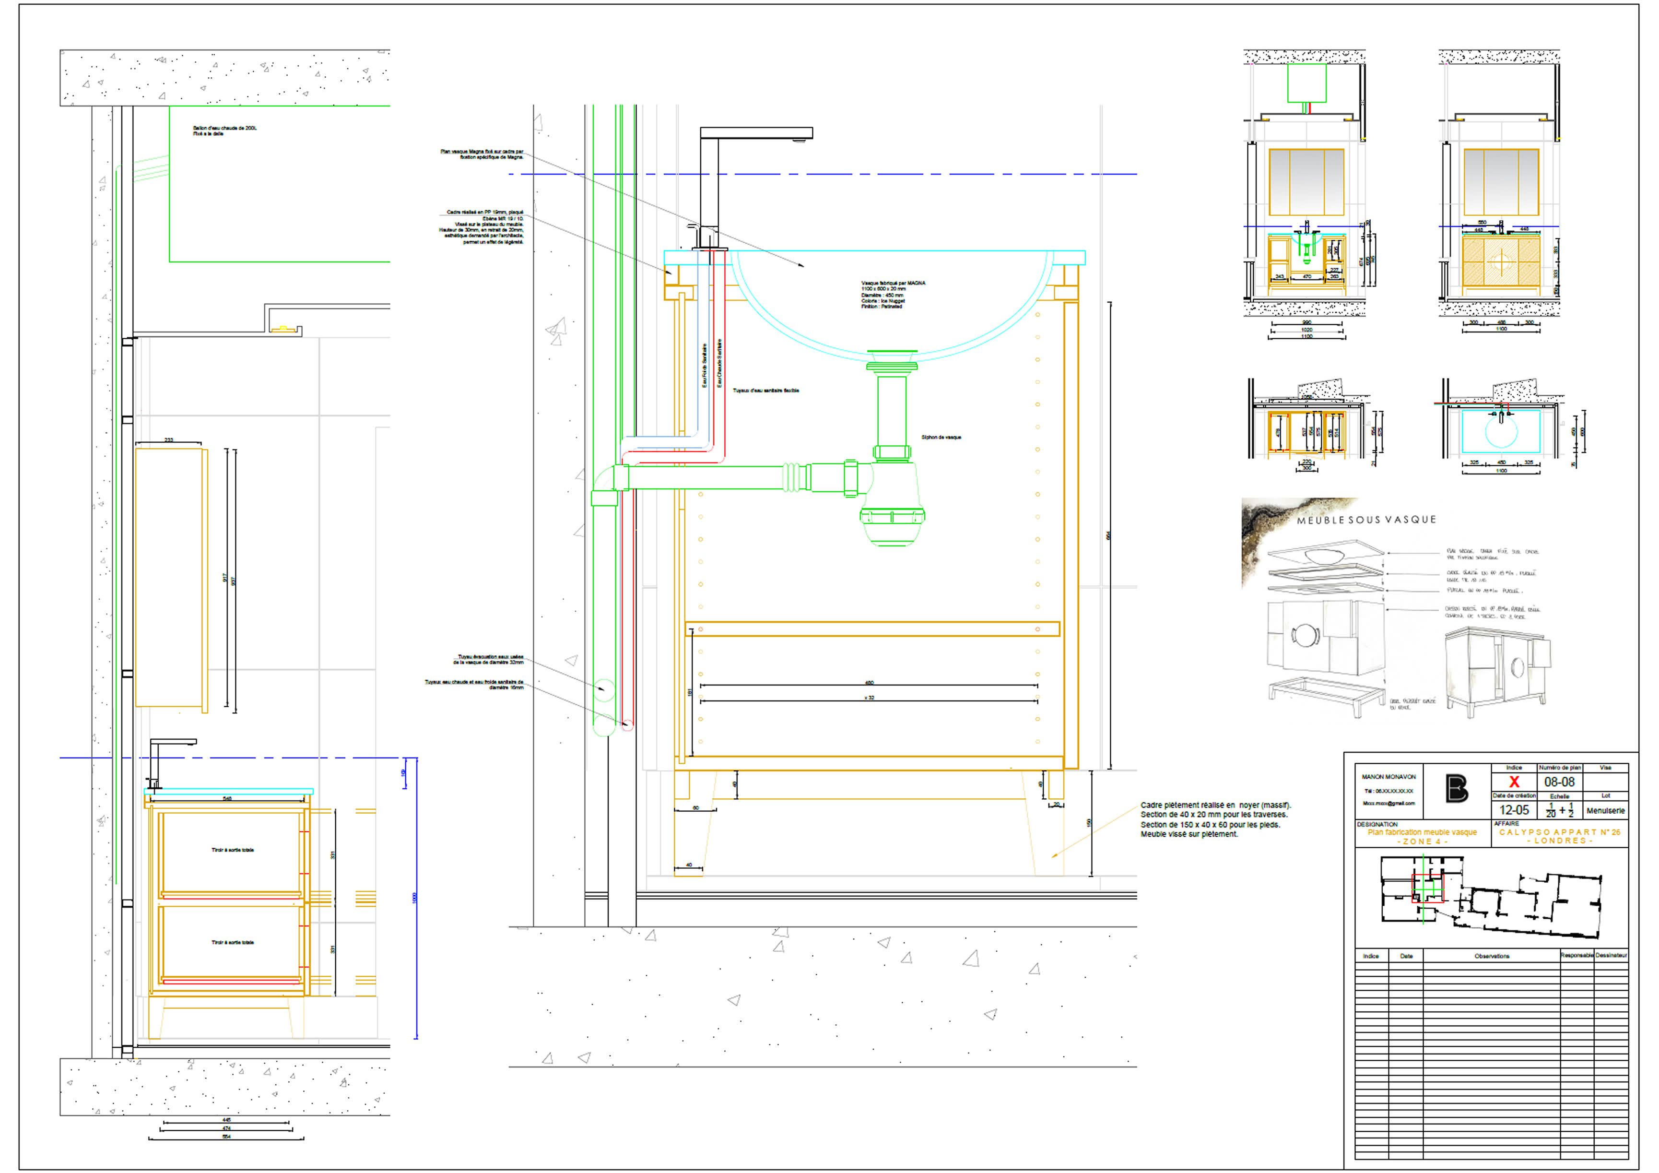1659x1173 pixels.
Task: Click the apartment floor plan thumbnail
Action: (1491, 896)
